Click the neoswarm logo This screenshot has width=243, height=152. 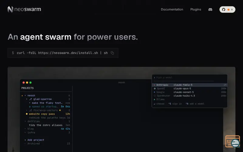pos(24,9)
